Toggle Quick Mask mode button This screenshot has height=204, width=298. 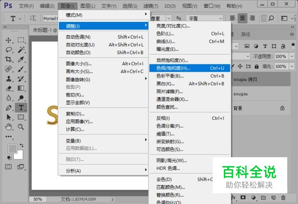click(x=8, y=167)
